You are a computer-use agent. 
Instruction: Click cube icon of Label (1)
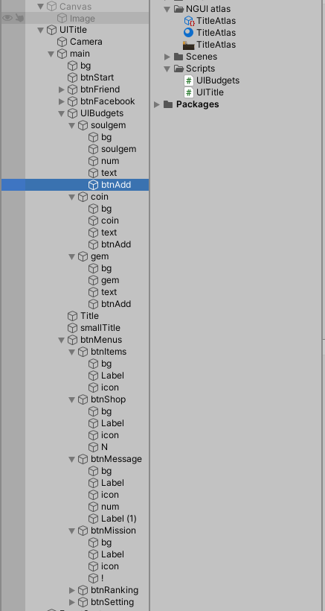93,519
